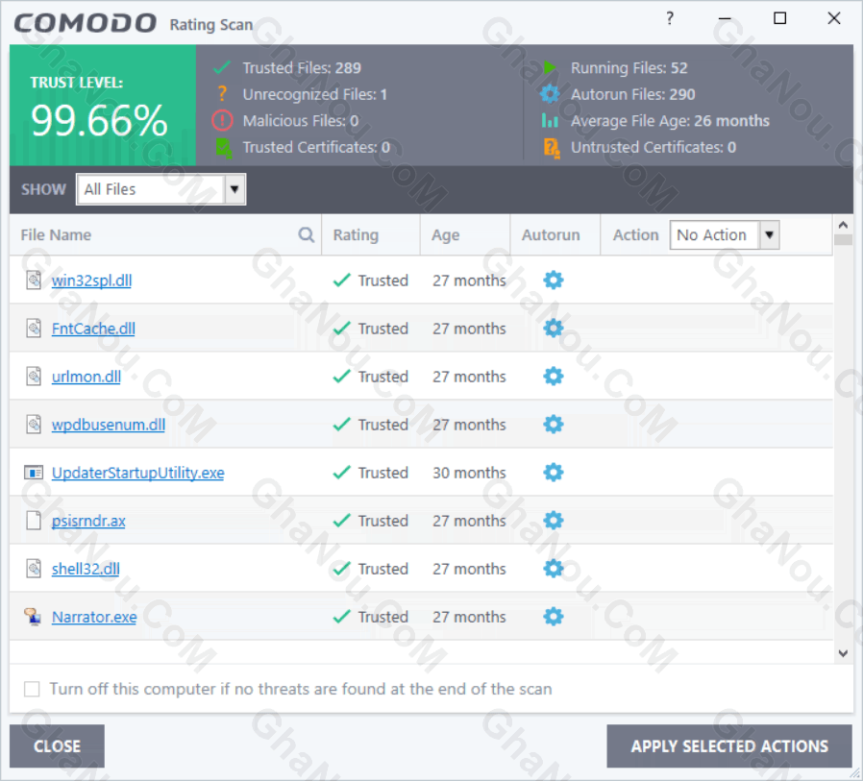Screen dimensions: 863x781
Task: Click the blank file icon beside psisrndr.ax
Action: point(34,521)
